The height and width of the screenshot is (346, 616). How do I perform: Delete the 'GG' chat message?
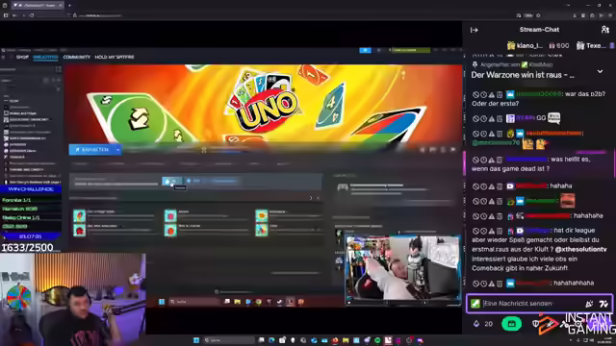tap(500, 118)
